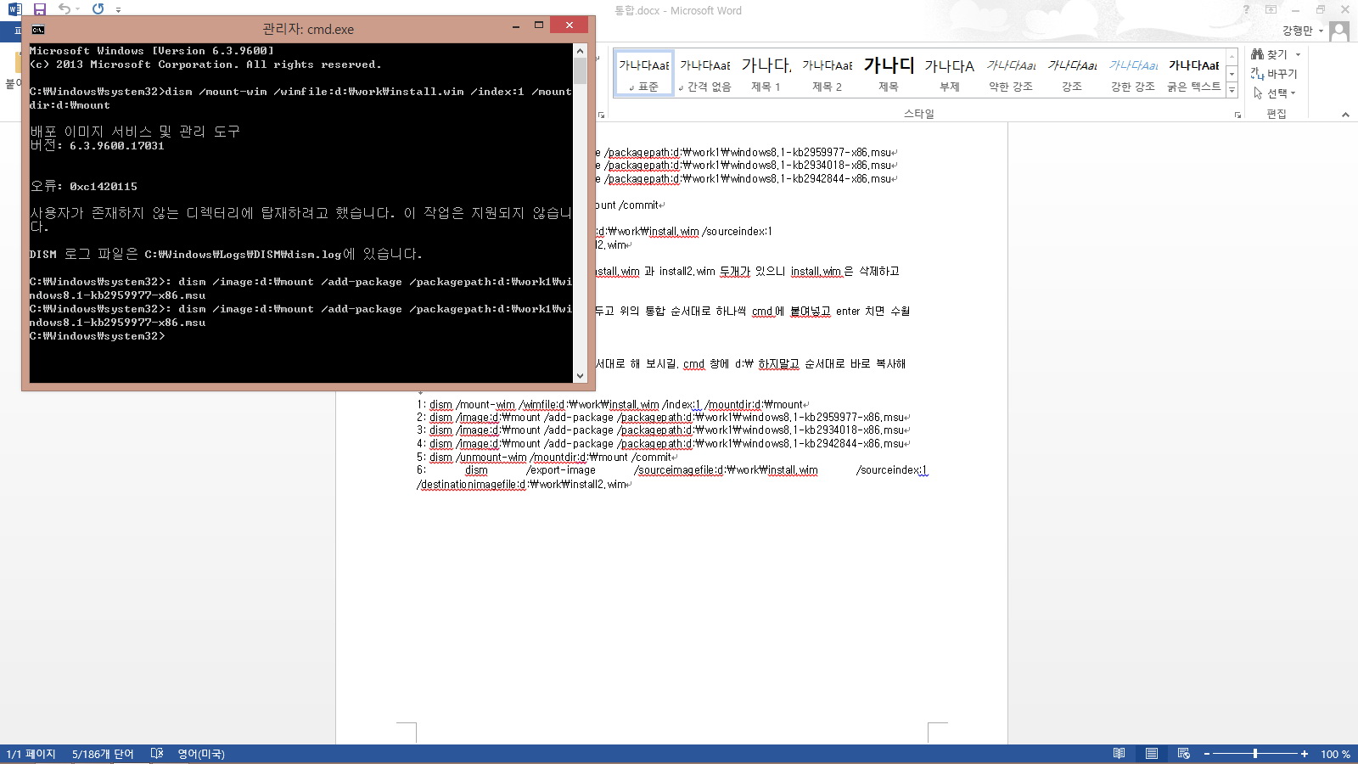Screen dimensions: 1358x764
Task: Click the cmd window scrollbar thumb
Action: coord(580,70)
